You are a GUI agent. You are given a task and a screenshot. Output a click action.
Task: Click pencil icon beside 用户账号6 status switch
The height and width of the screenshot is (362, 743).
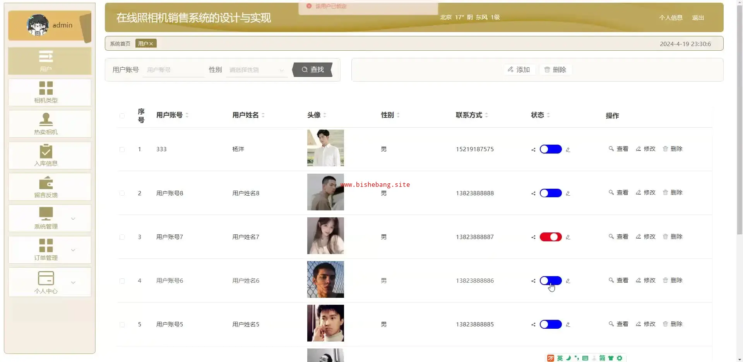(568, 281)
